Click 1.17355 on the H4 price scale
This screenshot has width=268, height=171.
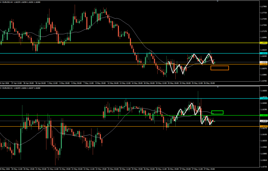coord(263,25)
